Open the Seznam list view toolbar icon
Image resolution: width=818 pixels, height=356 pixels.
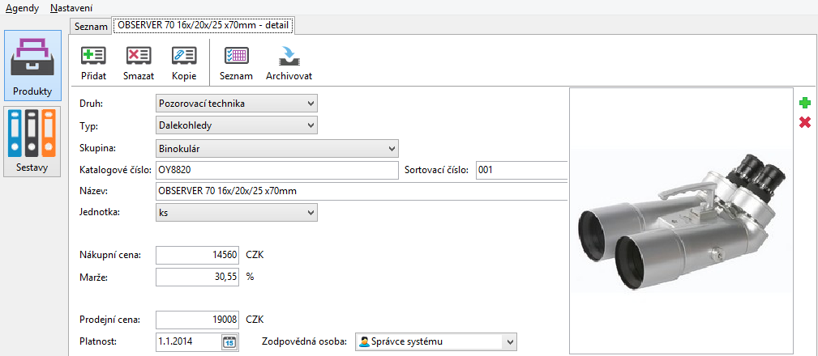pos(237,56)
